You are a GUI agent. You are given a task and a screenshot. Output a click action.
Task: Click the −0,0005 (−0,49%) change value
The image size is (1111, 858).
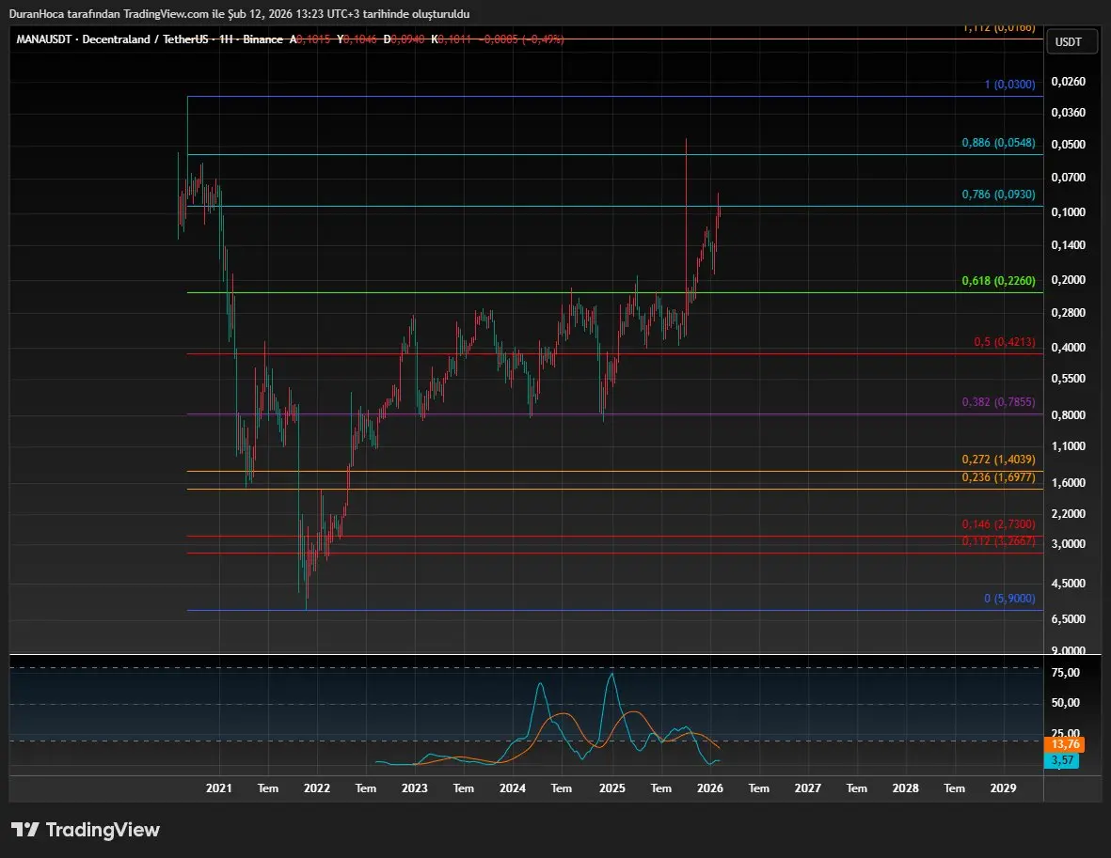click(x=521, y=39)
